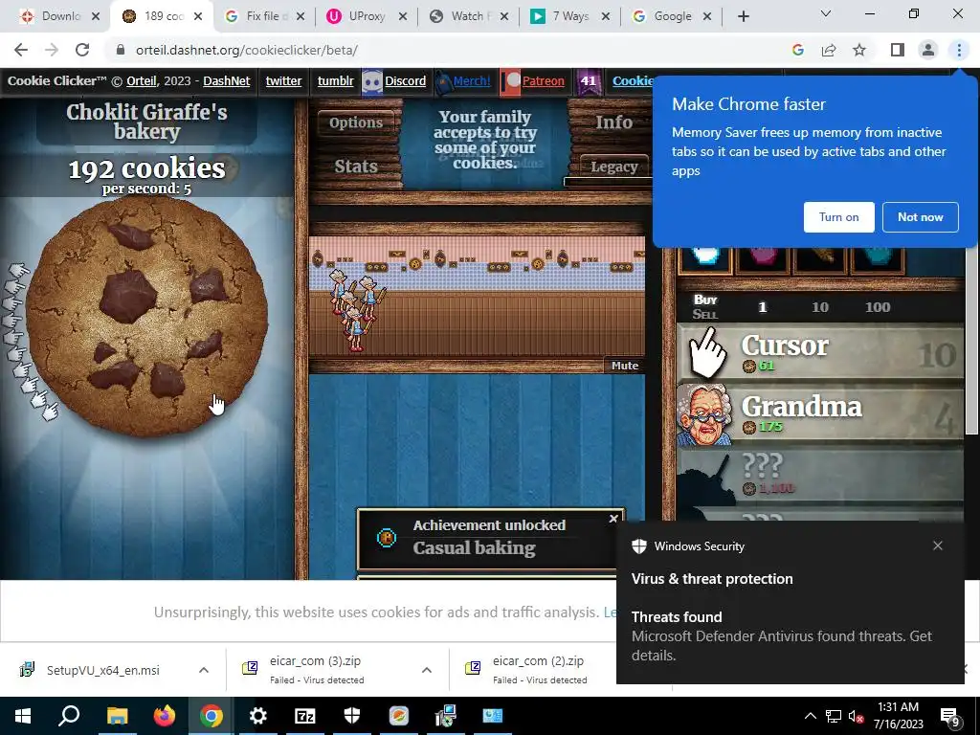The height and width of the screenshot is (735, 980).
Task: Dismiss Memory Saver with Not now
Action: [x=920, y=217]
